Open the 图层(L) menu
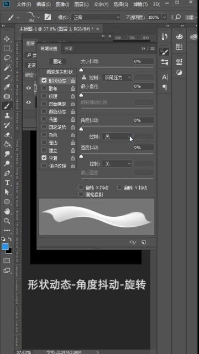This screenshot has height=354, width=199. tap(81, 4)
